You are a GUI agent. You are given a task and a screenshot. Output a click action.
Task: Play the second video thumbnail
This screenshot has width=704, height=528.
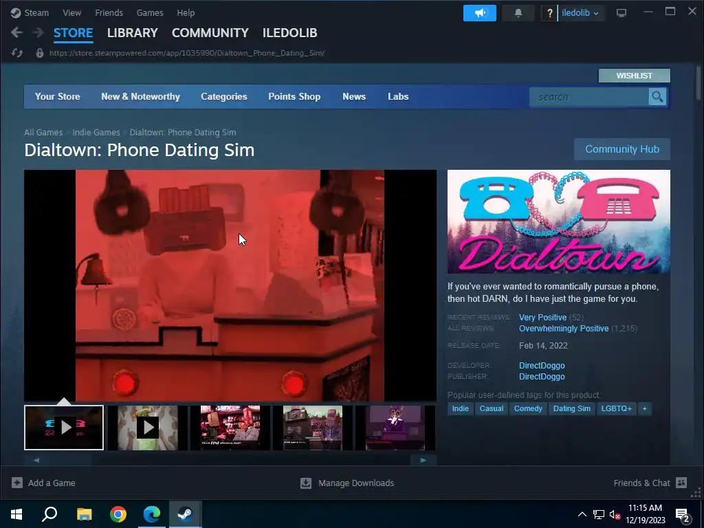point(147,428)
